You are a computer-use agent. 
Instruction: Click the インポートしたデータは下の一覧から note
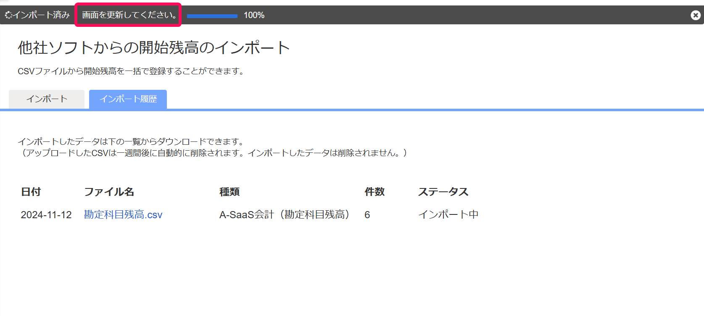point(131,141)
